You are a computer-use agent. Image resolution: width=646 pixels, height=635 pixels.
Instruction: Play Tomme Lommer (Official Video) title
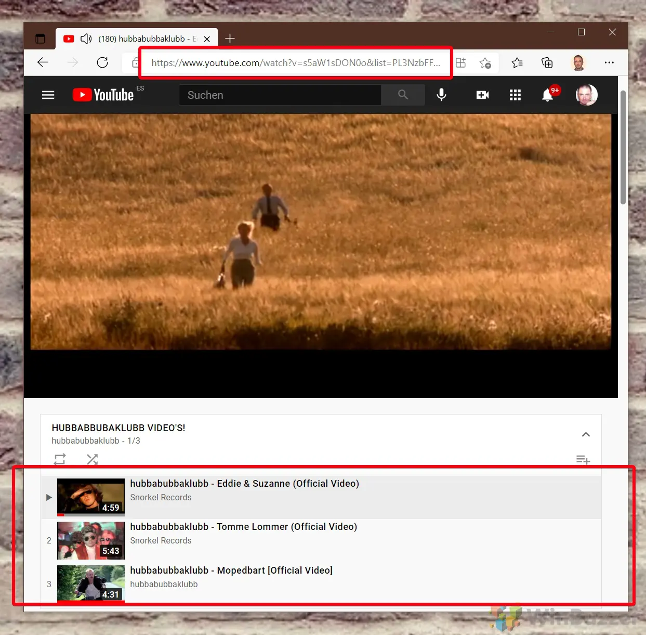coord(243,527)
